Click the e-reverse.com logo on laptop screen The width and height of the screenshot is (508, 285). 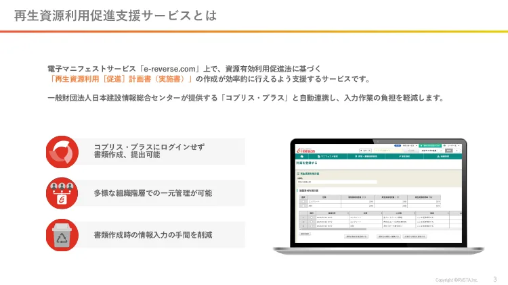click(x=306, y=149)
